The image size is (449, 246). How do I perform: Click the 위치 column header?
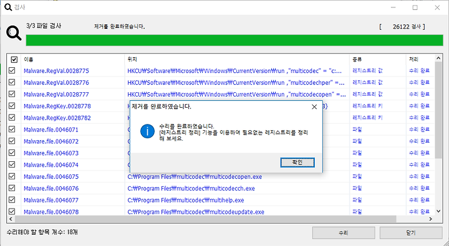tap(237, 60)
